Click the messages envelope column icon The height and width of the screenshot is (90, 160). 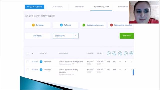pyautogui.click(x=131, y=53)
